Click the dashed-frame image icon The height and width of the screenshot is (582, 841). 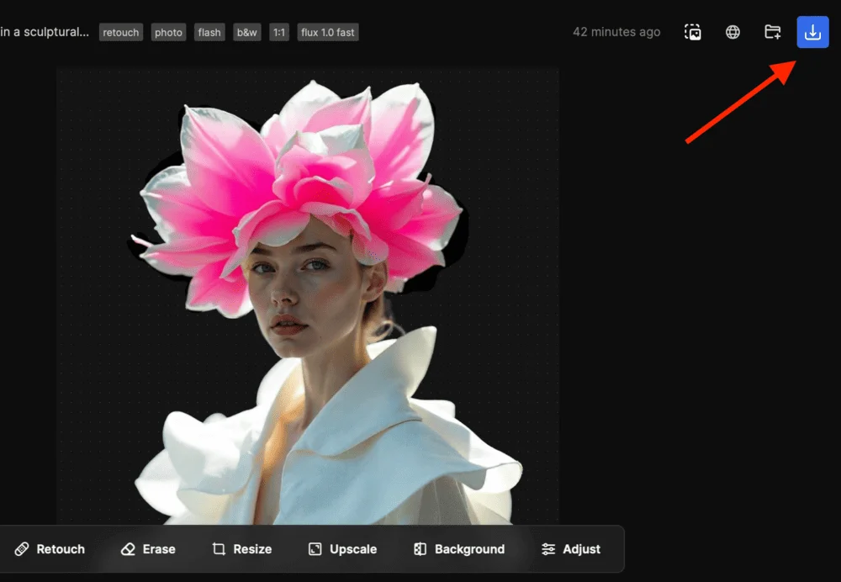(x=693, y=33)
